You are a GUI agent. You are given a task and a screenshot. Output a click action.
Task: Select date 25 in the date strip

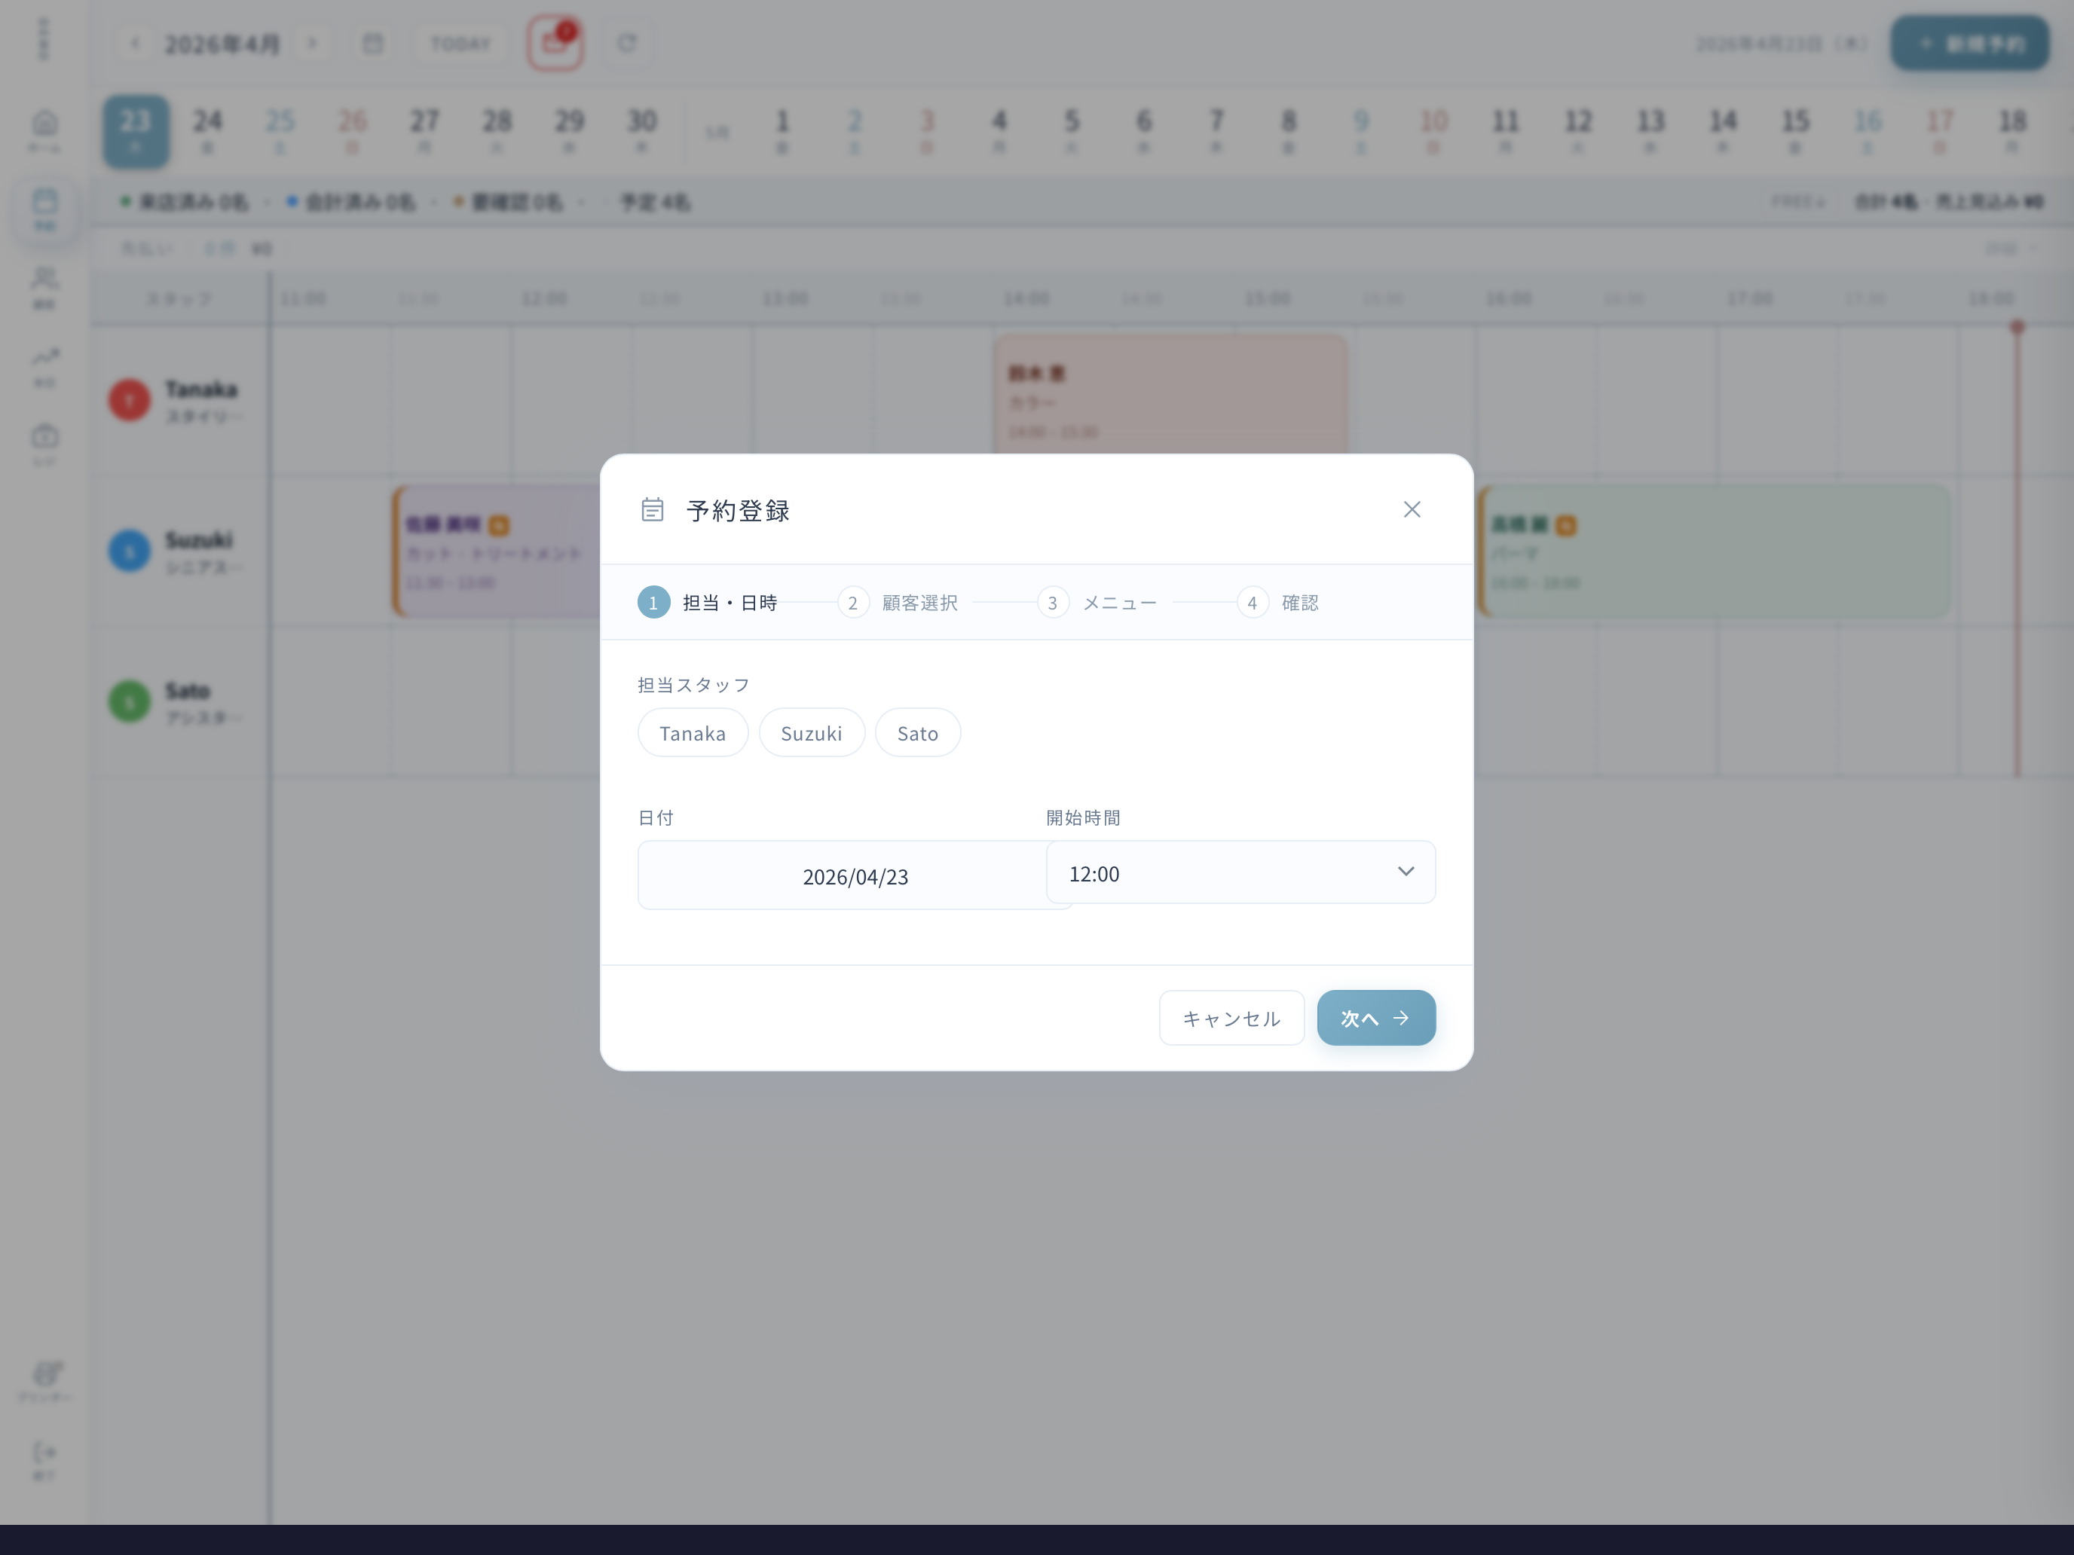280,131
